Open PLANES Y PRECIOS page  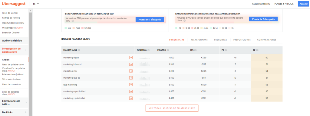pyautogui.click(x=284, y=4)
